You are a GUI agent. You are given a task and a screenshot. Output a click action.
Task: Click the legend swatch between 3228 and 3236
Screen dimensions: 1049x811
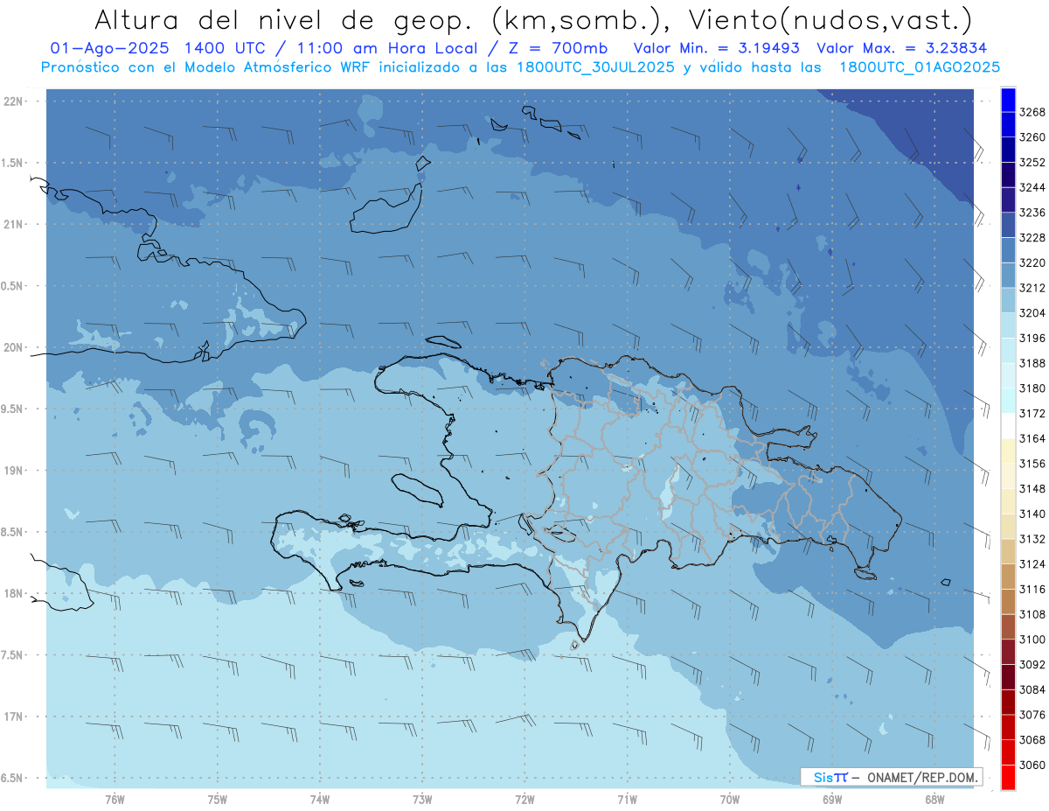pos(1008,225)
